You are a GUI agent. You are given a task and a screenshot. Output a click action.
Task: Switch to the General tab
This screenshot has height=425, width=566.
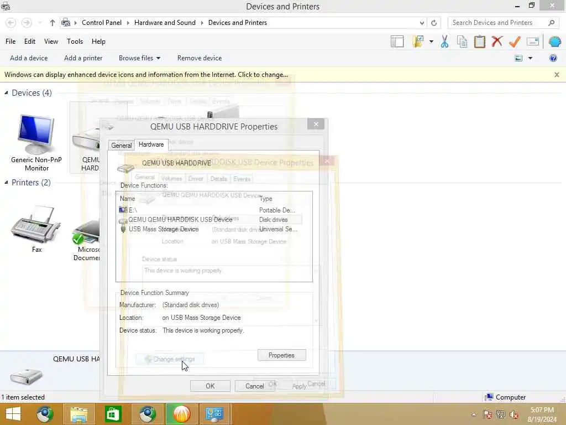[x=121, y=146]
